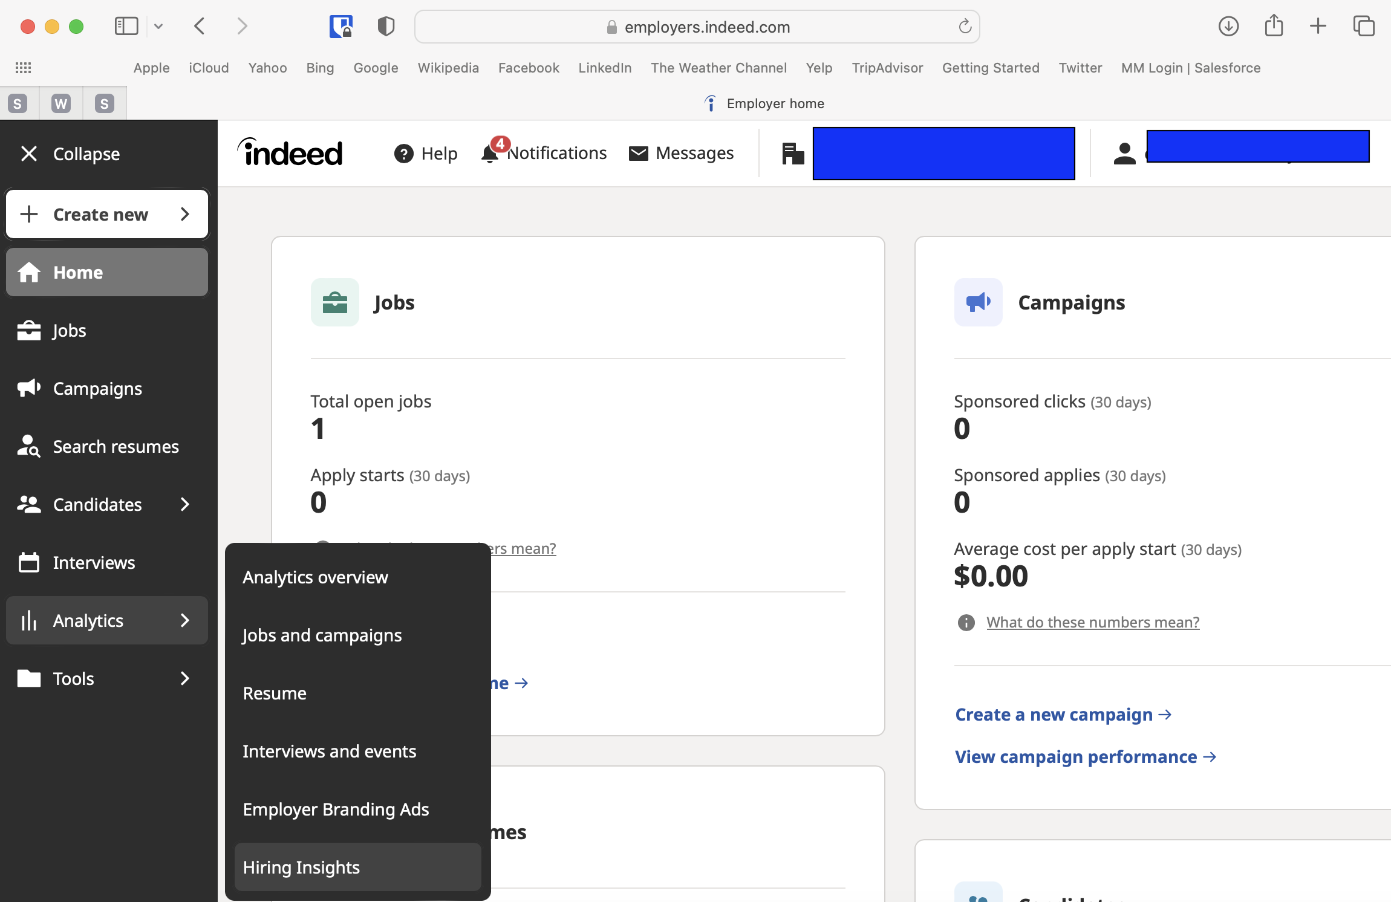1391x902 pixels.
Task: Click the user profile account icon
Action: tap(1124, 154)
